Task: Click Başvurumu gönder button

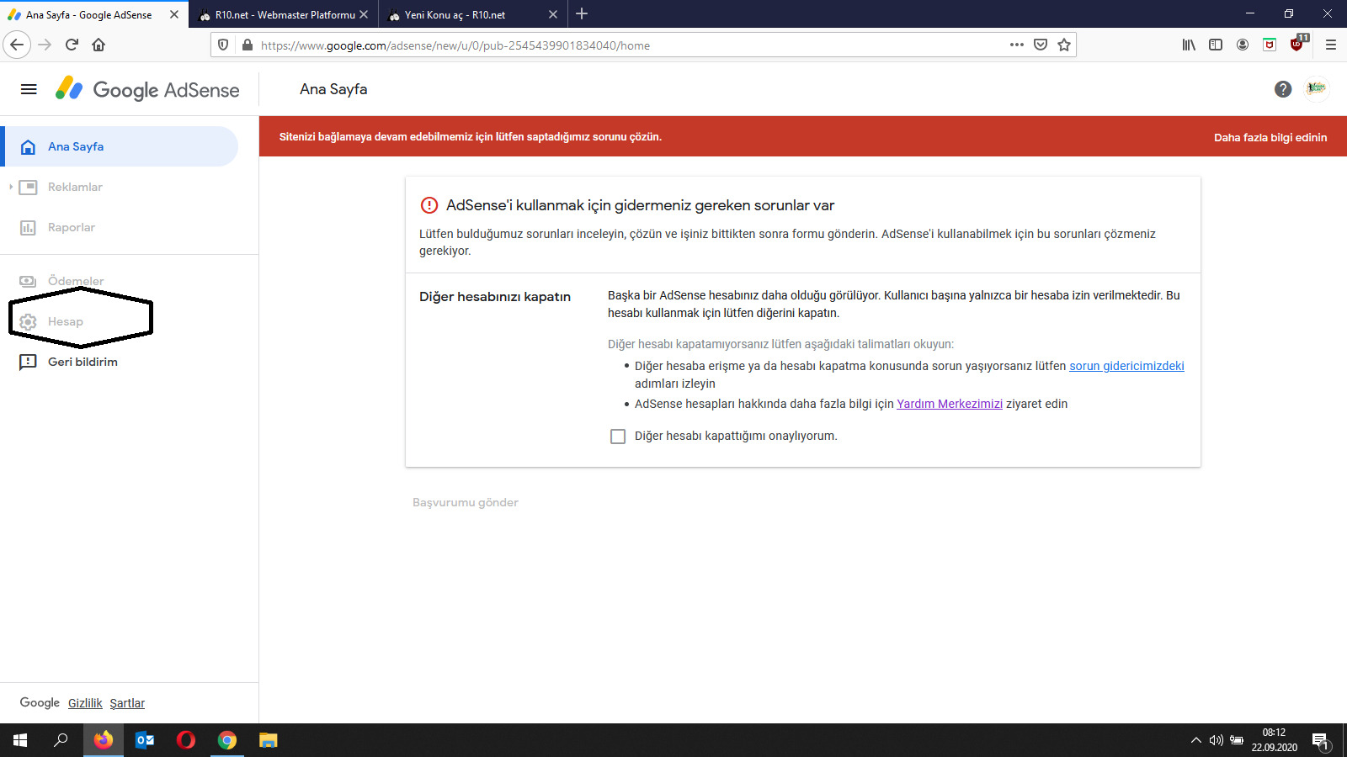Action: pos(466,502)
